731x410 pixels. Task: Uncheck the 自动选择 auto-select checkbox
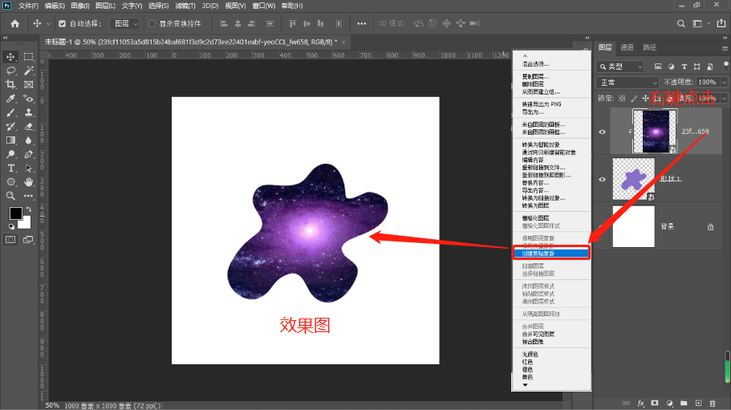(62, 24)
